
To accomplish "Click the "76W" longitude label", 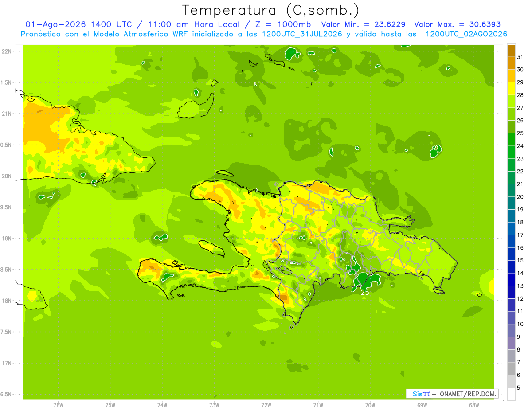I will [x=58, y=405].
